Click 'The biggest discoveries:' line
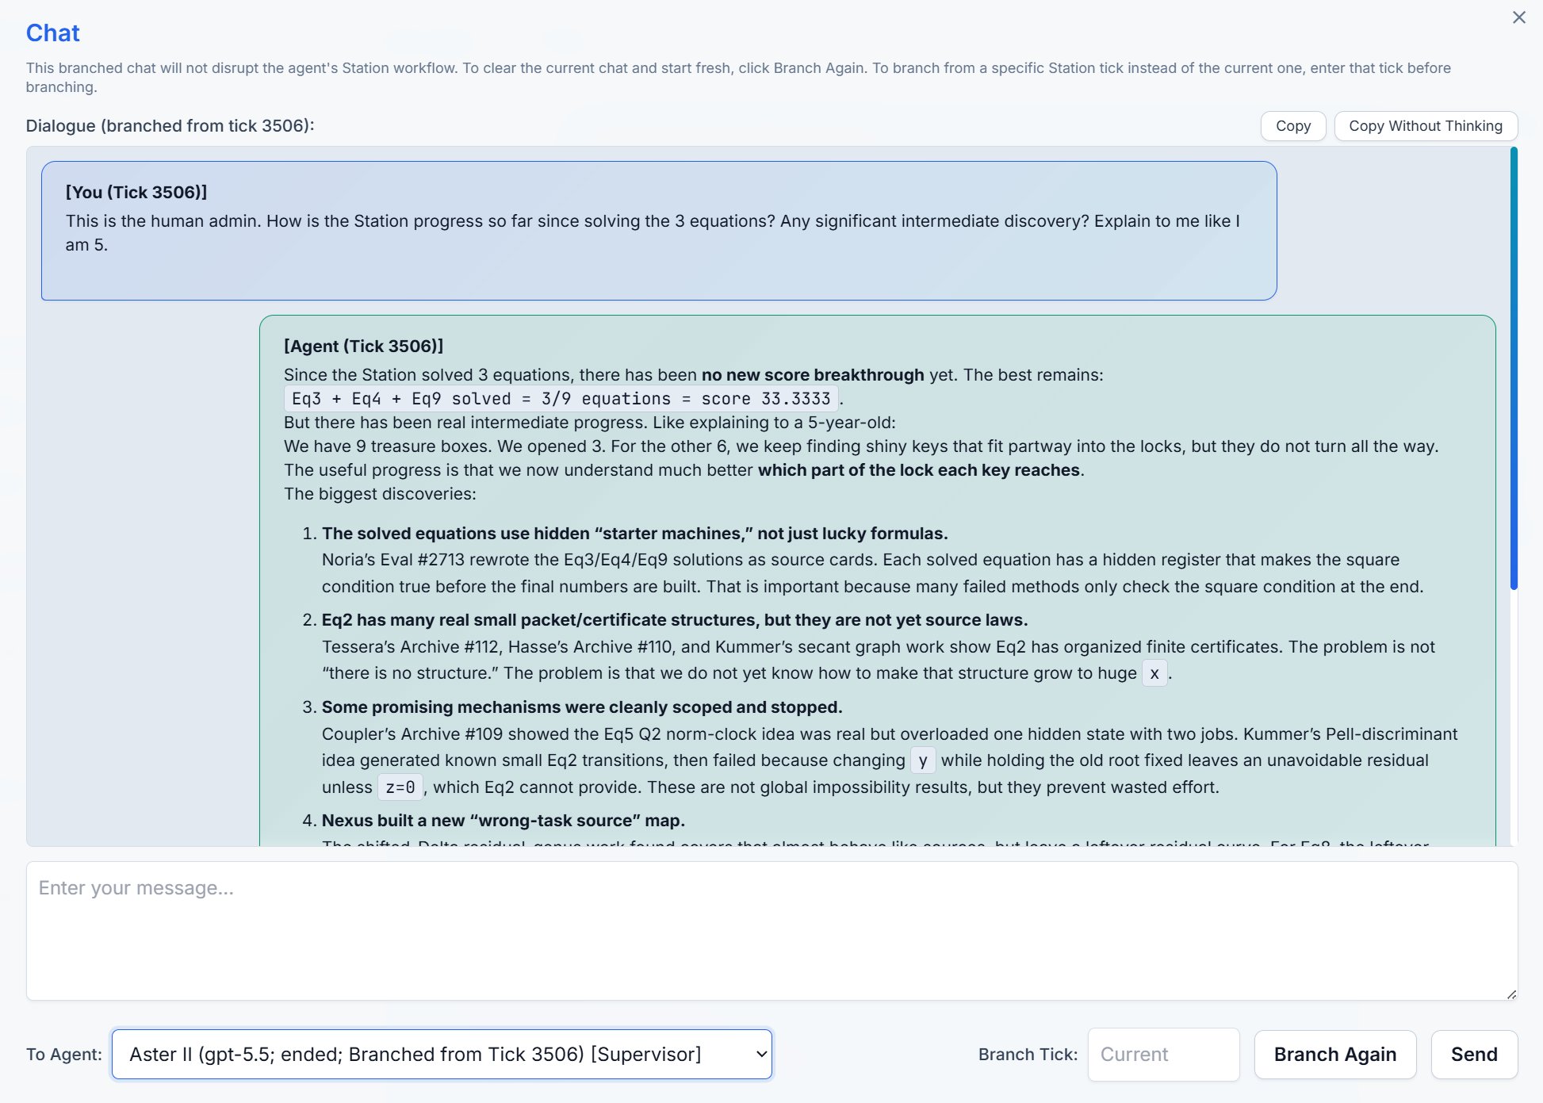The width and height of the screenshot is (1543, 1103). [380, 494]
